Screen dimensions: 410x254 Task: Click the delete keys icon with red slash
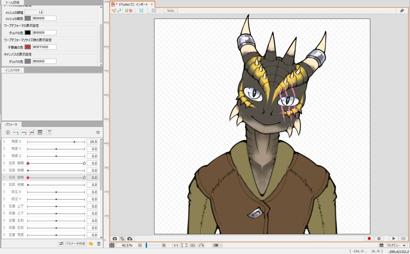click(32, 132)
